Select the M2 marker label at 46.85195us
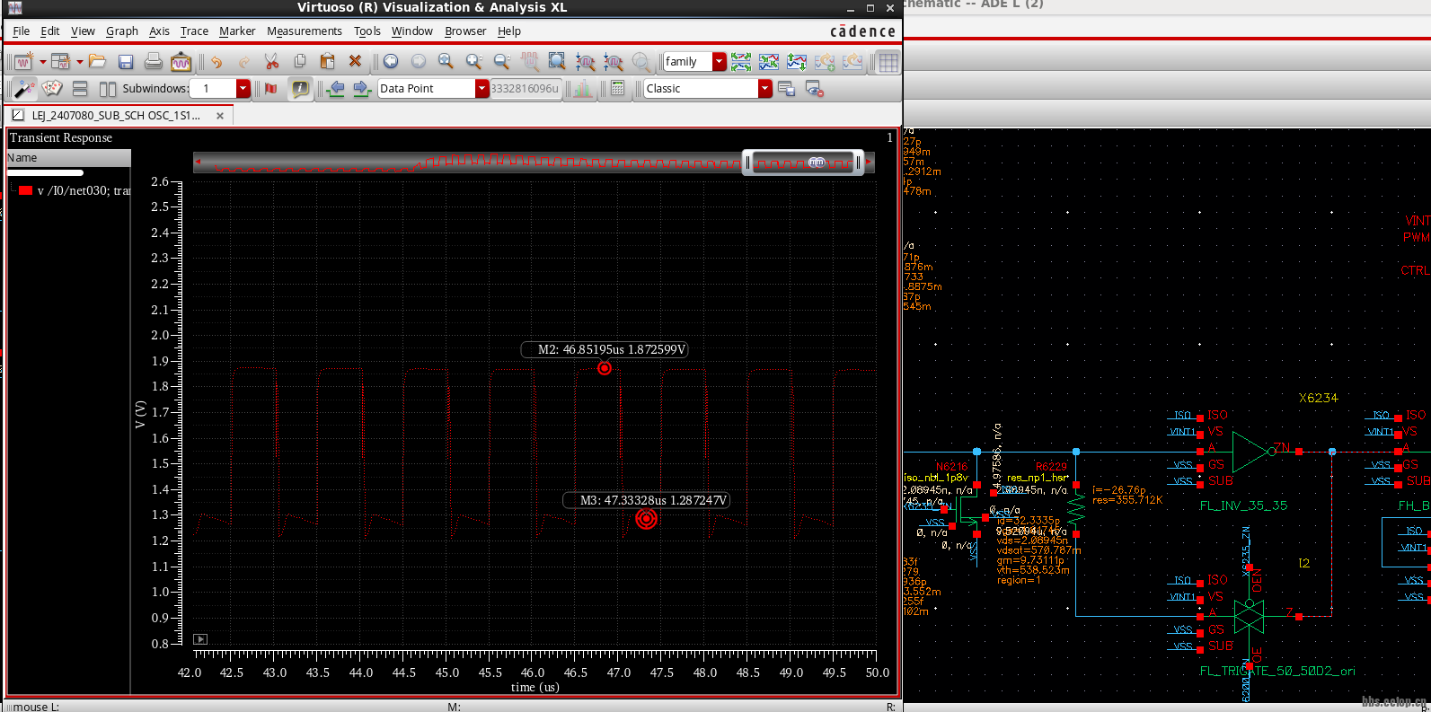 pos(605,349)
